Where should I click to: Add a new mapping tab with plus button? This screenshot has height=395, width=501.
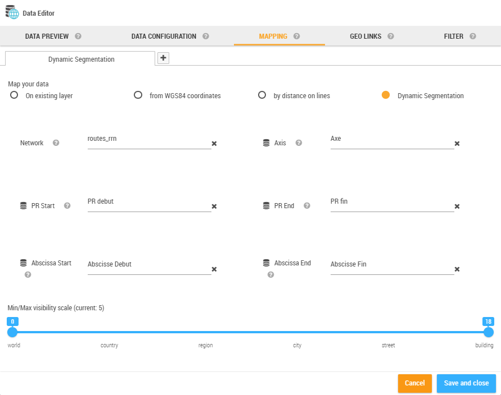point(163,58)
